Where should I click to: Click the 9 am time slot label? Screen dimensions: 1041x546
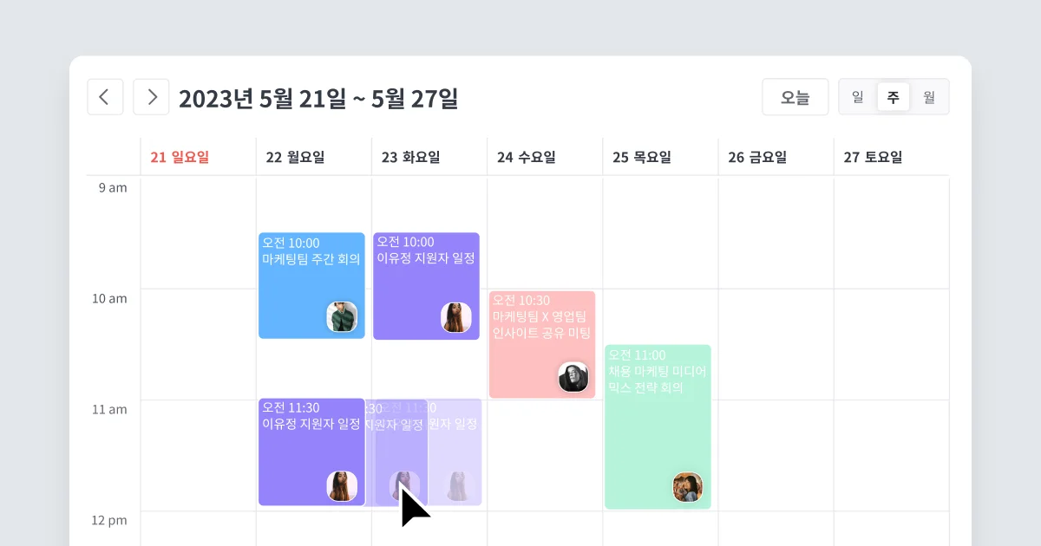pos(109,187)
